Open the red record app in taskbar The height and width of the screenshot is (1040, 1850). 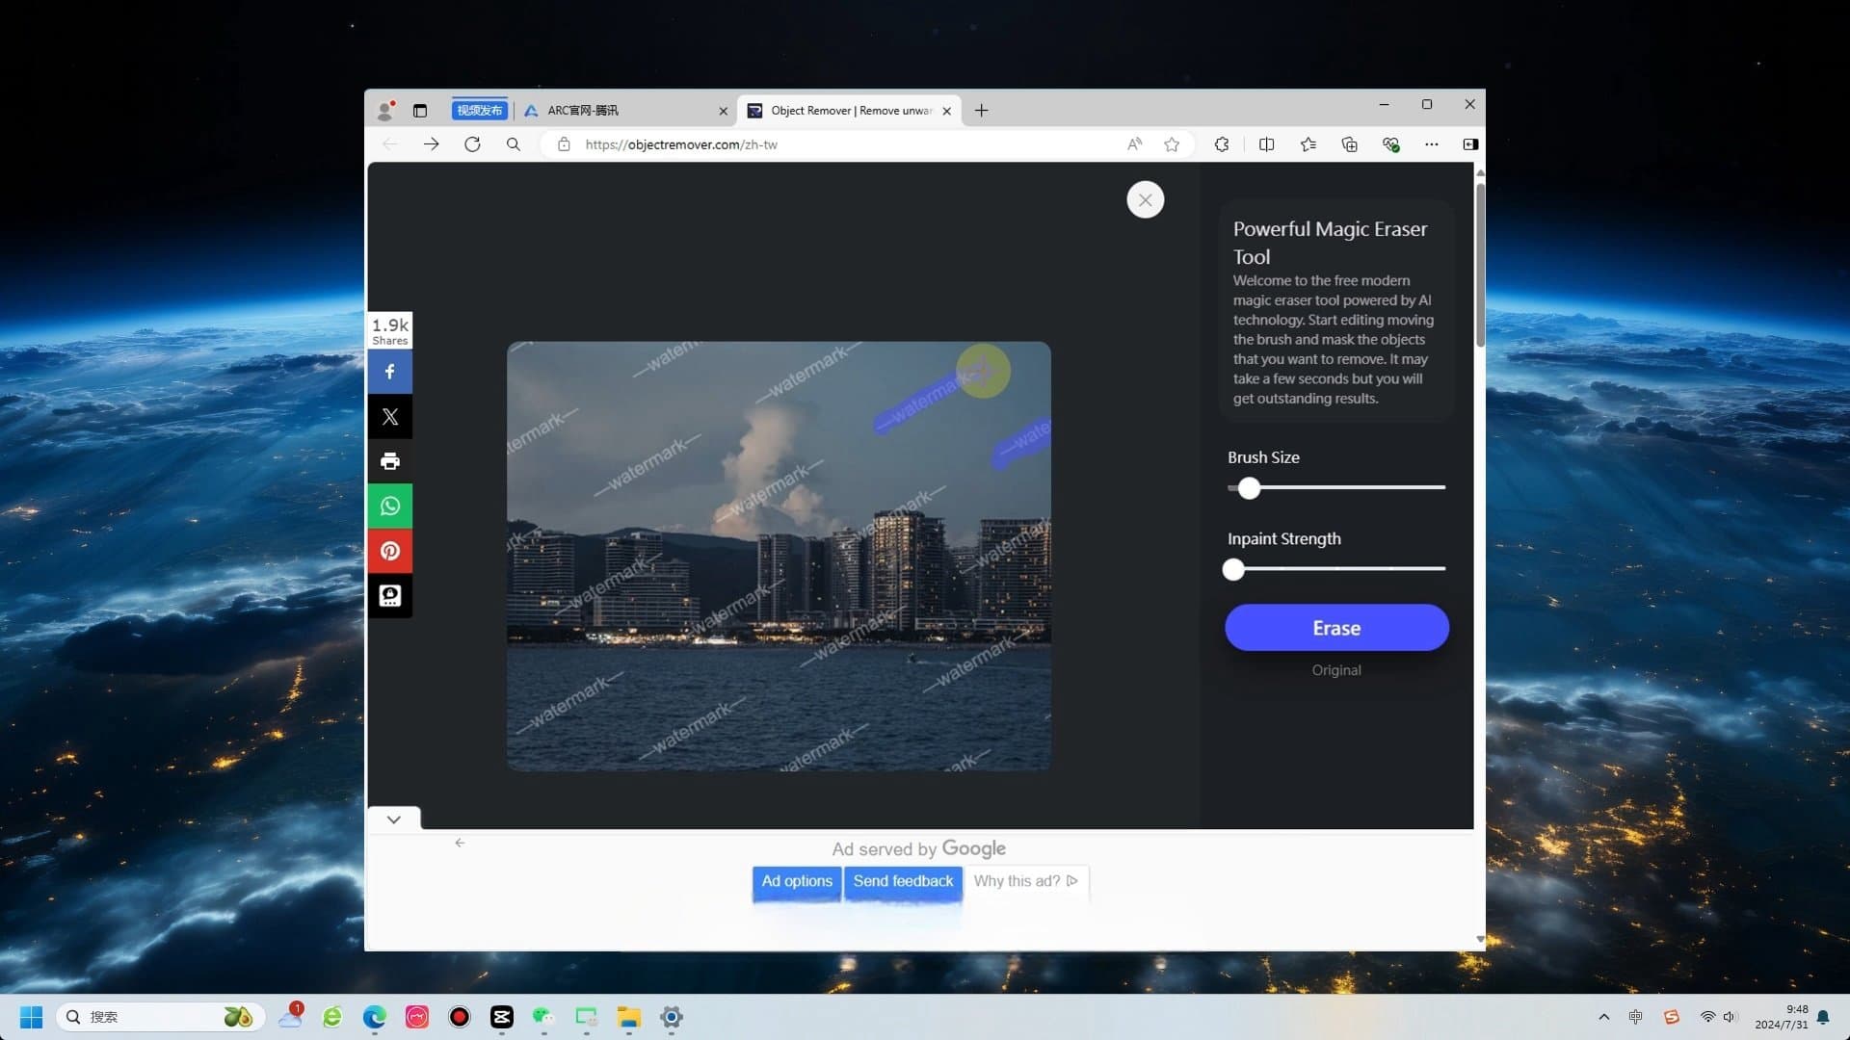coord(459,1017)
